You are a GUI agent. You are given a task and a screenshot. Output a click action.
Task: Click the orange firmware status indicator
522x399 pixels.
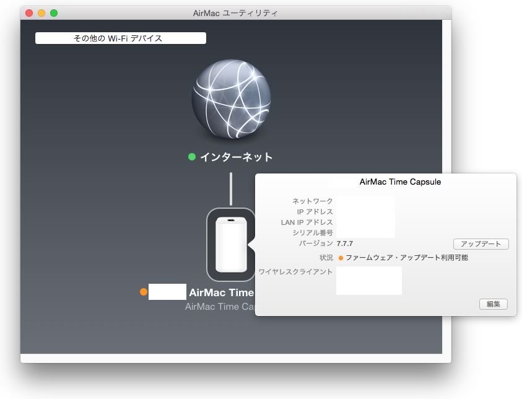coord(341,258)
